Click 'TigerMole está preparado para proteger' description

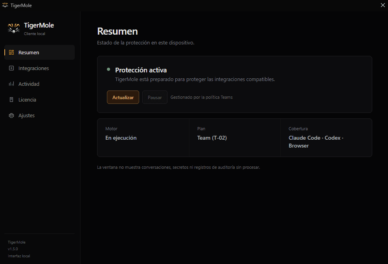pyautogui.click(x=195, y=79)
